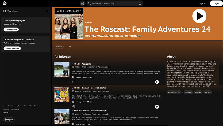Screen dimensions: 223x126
Task: Add Pan Am Maccabiah Games episode with plus
Action: pyautogui.click(x=74, y=107)
